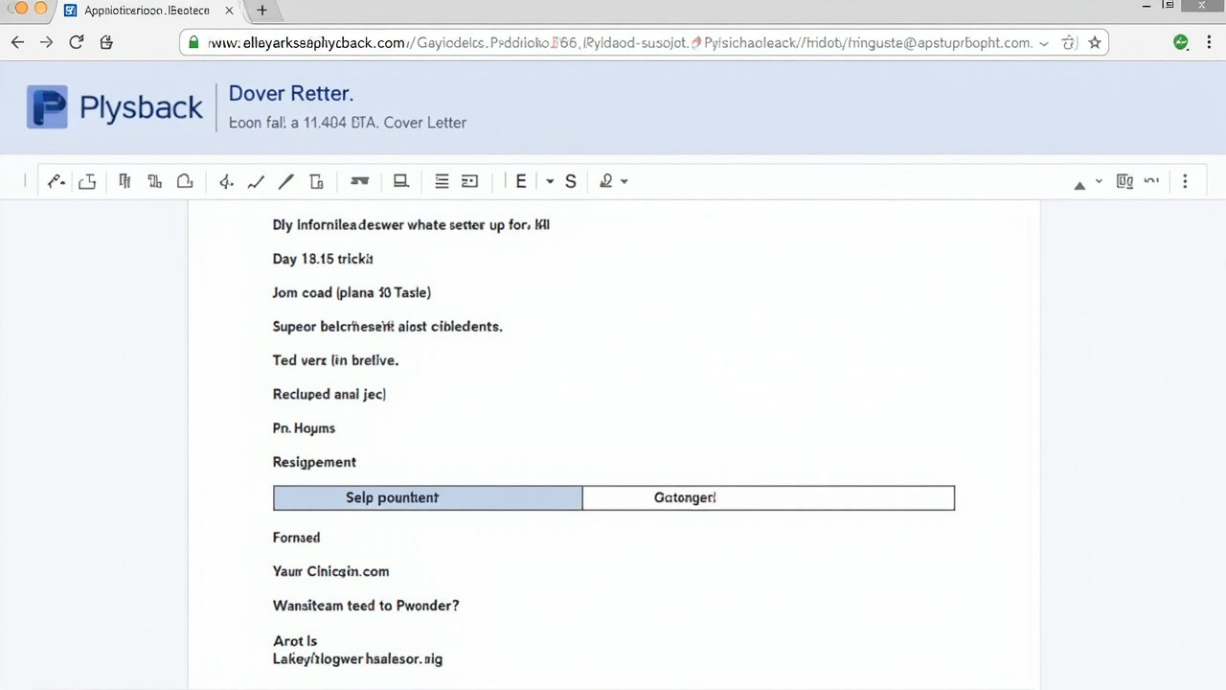Click the lines alignment icon in toolbar
This screenshot has height=690, width=1226.
coord(442,181)
